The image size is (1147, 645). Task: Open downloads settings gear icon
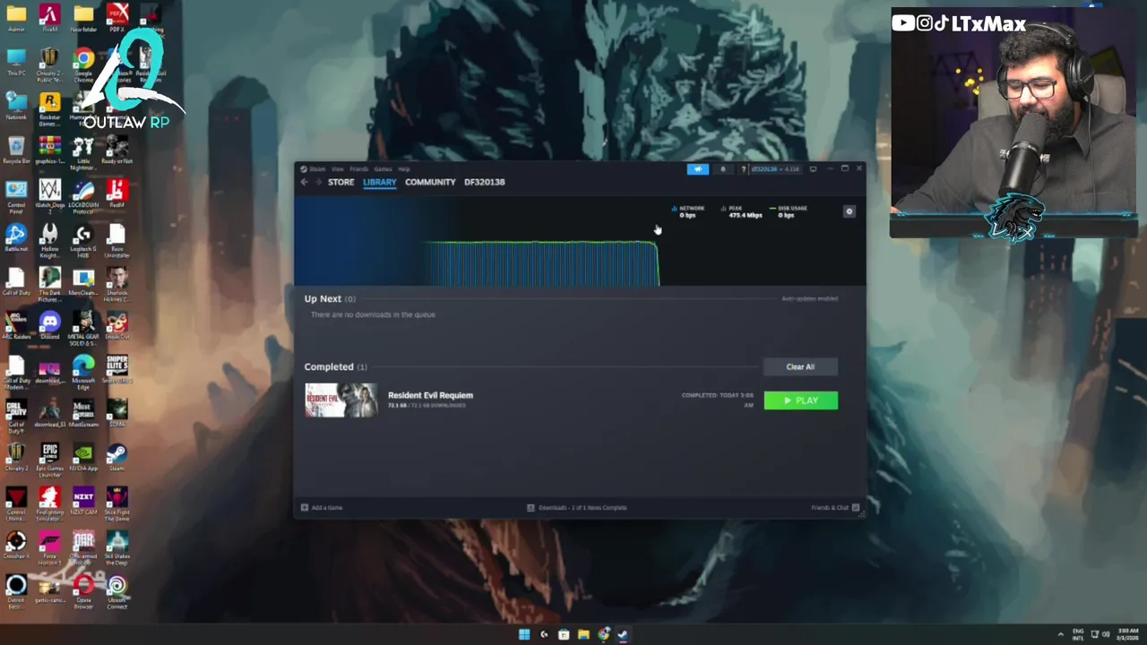849,211
